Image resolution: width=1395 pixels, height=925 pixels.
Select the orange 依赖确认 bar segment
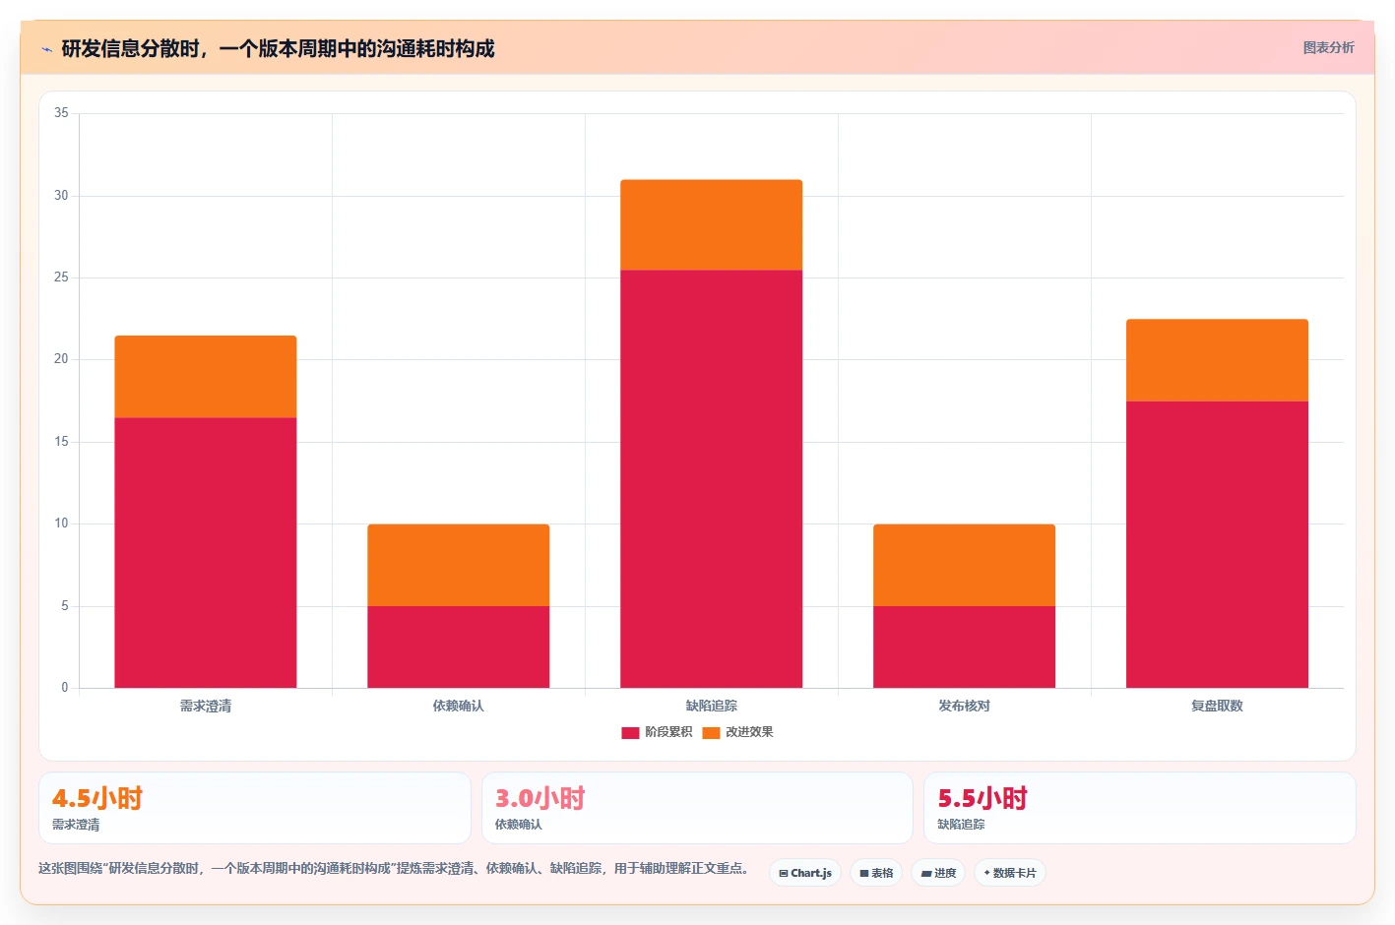(459, 565)
